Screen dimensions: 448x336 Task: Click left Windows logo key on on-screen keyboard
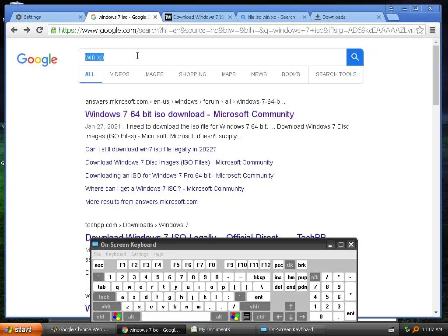[x=117, y=317]
